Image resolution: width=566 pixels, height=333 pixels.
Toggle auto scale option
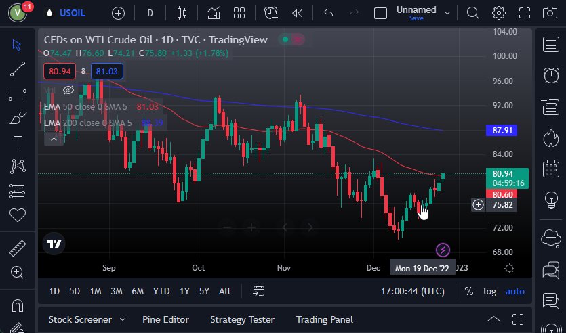515,291
